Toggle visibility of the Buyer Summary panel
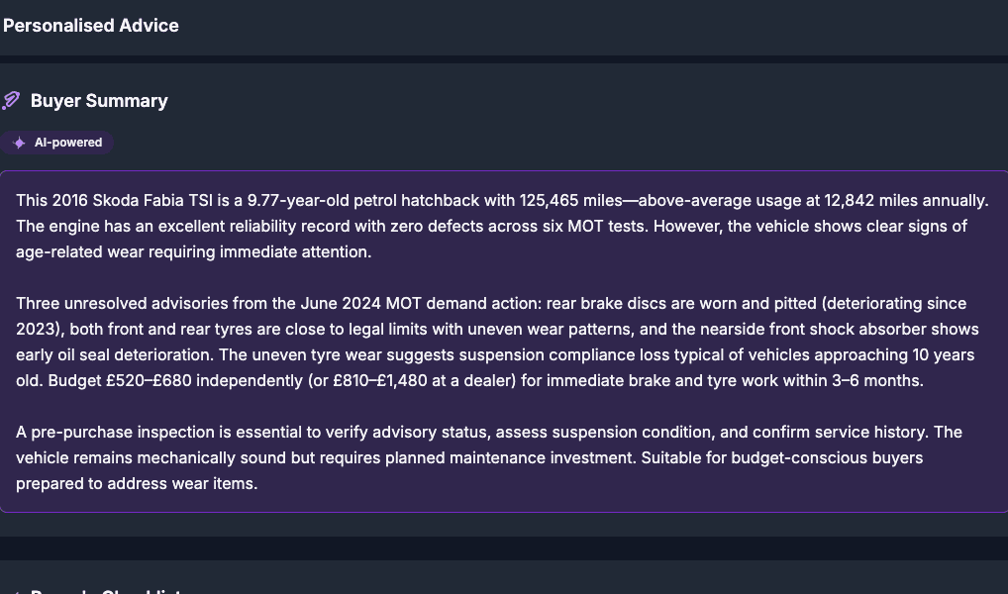The height and width of the screenshot is (594, 1008). click(x=99, y=100)
